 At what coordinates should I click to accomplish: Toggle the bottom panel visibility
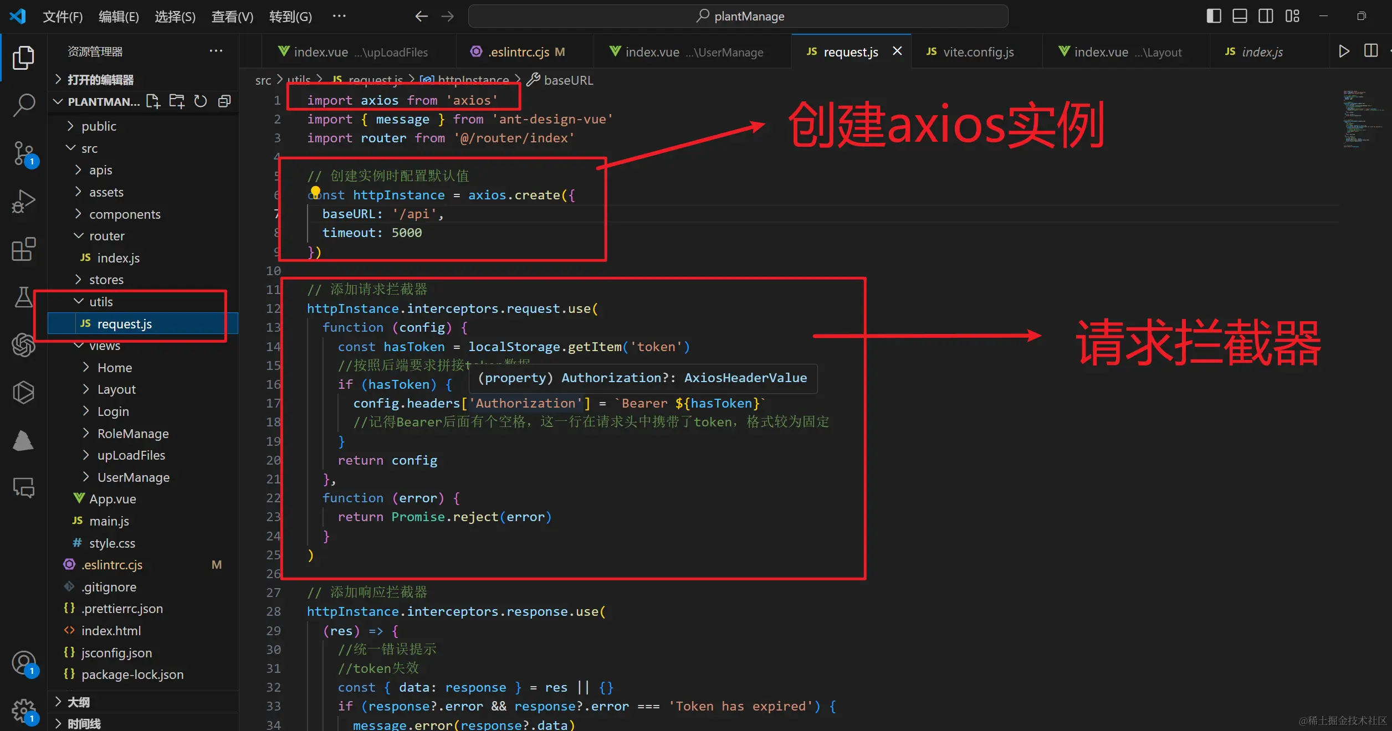coord(1240,16)
